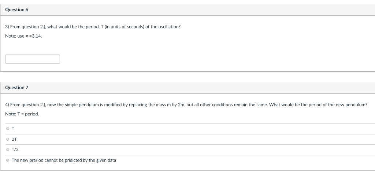
Task: Click the Question 6 prompt about period T
Action: [x=93, y=27]
